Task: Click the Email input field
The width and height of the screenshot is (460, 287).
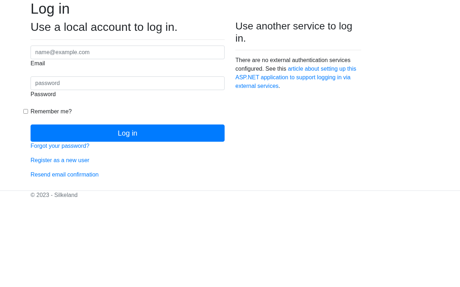Action: 128,52
